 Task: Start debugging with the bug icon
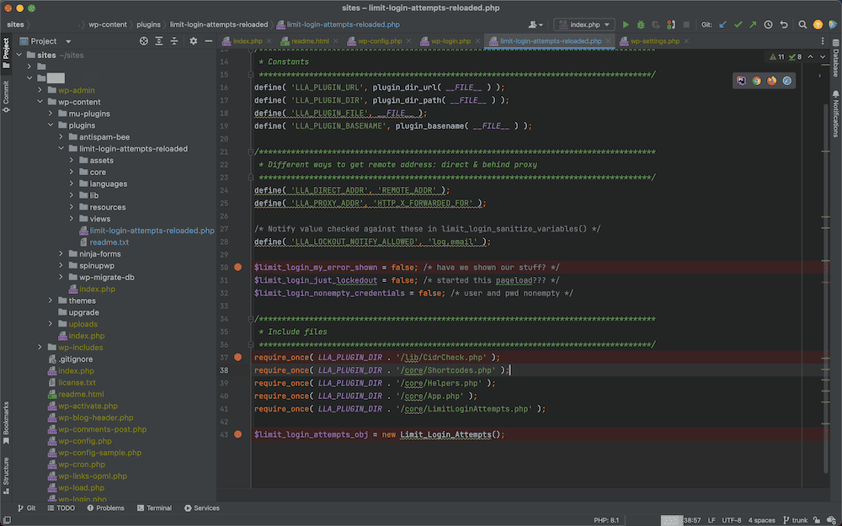tap(641, 24)
